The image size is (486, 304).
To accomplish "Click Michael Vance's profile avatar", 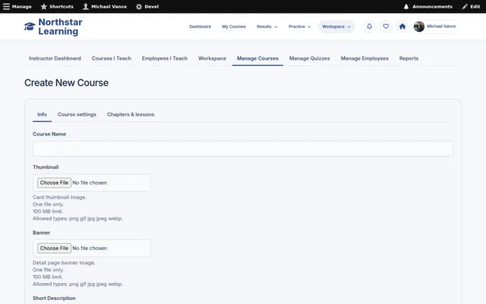I will (419, 26).
